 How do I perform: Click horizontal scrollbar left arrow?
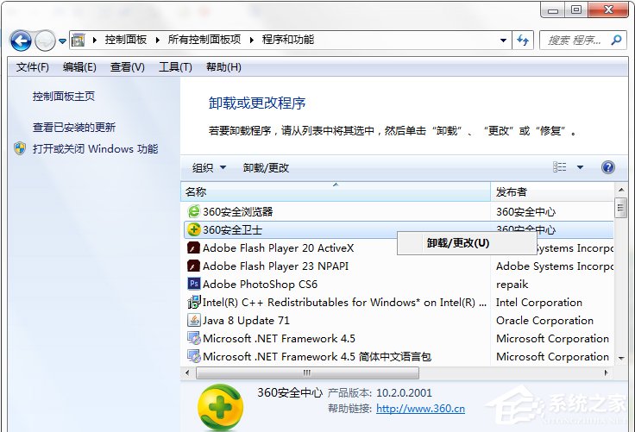187,373
